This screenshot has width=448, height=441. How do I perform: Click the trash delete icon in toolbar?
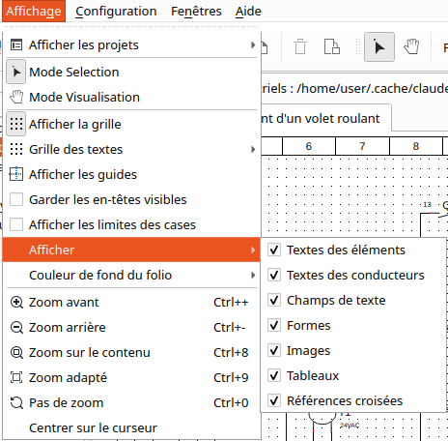(x=300, y=47)
